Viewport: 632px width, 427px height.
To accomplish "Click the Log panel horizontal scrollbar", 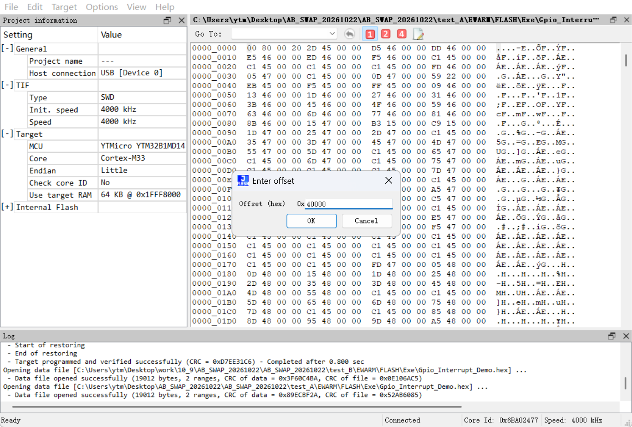I will pyautogui.click(x=237, y=407).
